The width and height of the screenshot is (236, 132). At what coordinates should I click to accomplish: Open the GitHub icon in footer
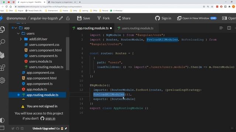[17, 128]
